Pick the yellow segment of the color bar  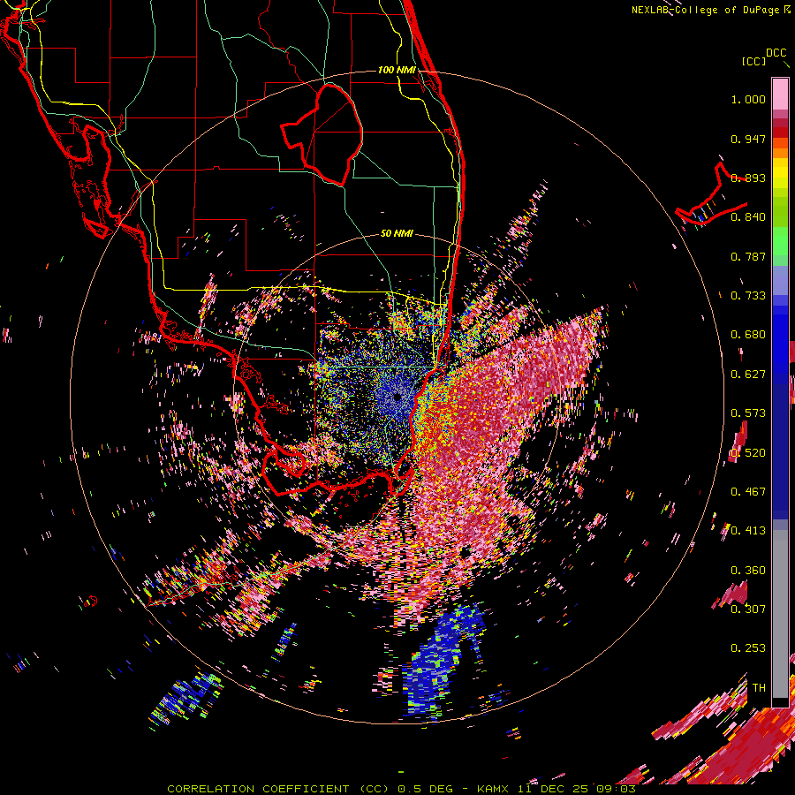point(780,174)
